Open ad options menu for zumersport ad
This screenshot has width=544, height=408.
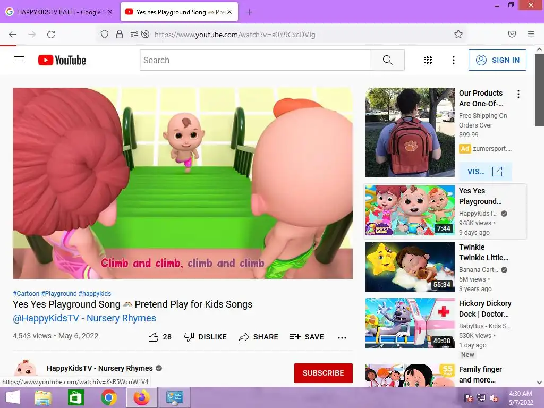pos(518,94)
